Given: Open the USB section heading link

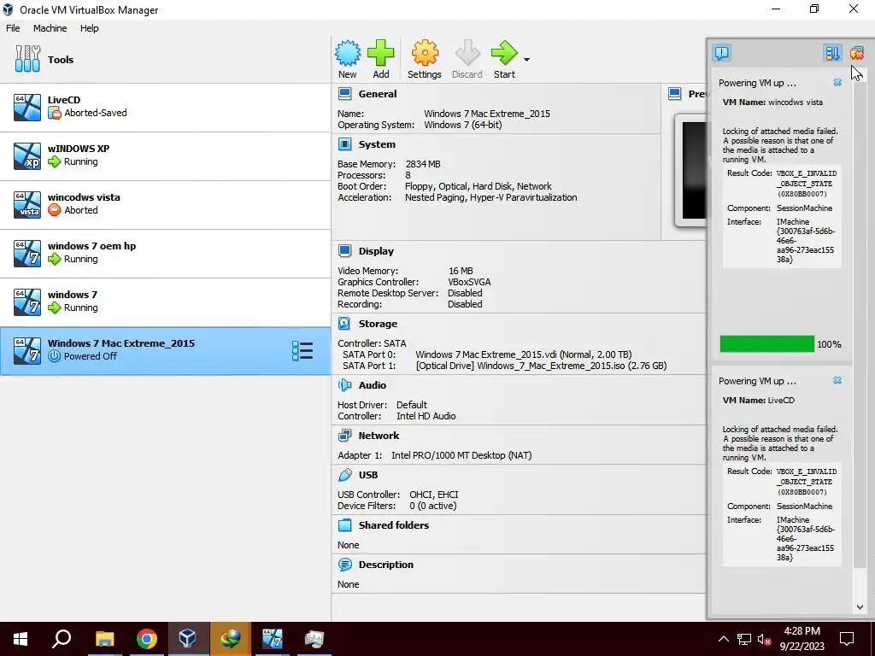Looking at the screenshot, I should (x=368, y=475).
